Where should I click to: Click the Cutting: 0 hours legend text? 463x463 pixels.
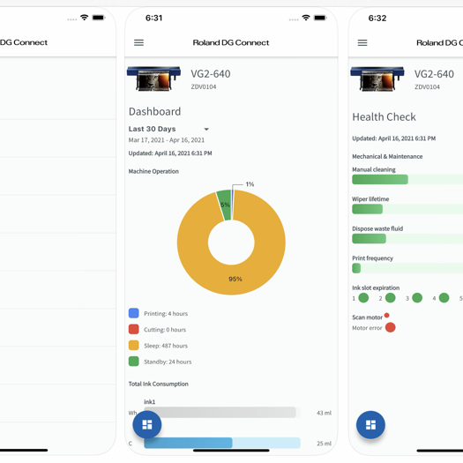pos(165,330)
